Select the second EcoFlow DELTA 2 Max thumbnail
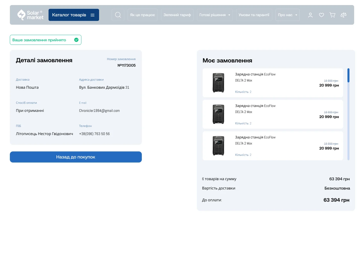 218,114
